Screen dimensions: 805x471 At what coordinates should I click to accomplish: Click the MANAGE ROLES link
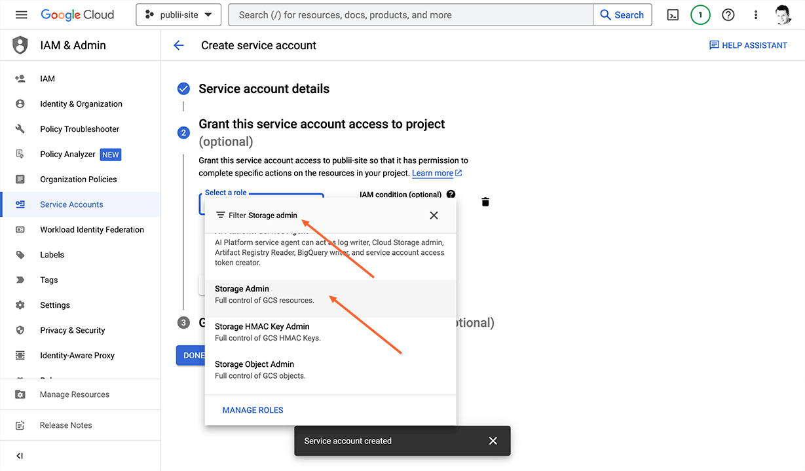click(x=252, y=409)
